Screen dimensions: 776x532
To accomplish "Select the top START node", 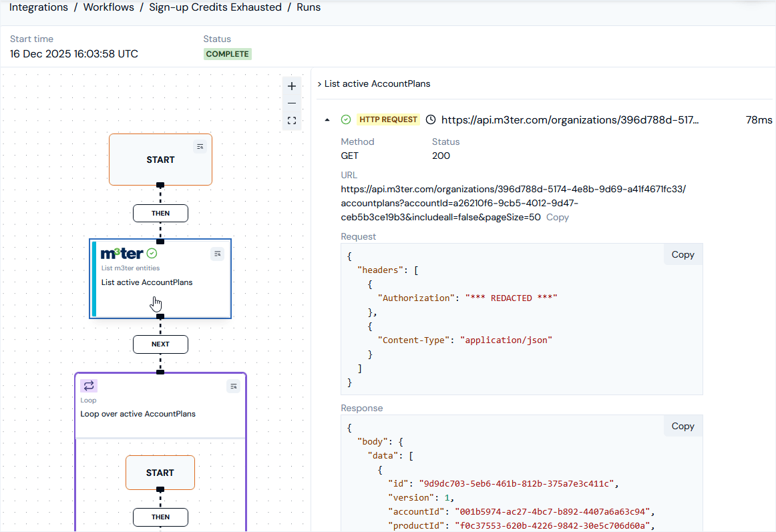I will (x=160, y=160).
